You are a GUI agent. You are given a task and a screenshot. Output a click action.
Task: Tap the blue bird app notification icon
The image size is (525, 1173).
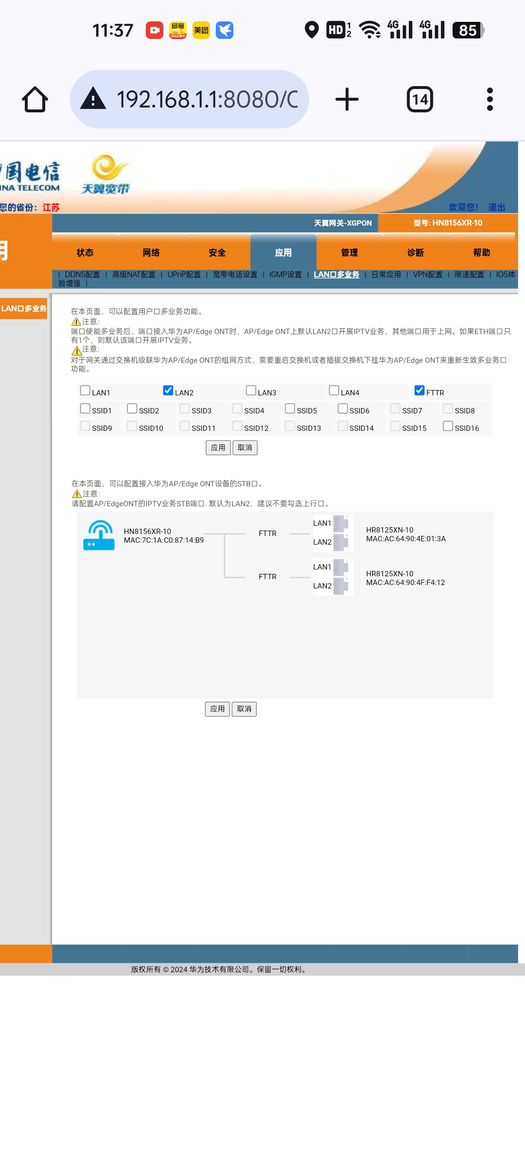coord(225,30)
